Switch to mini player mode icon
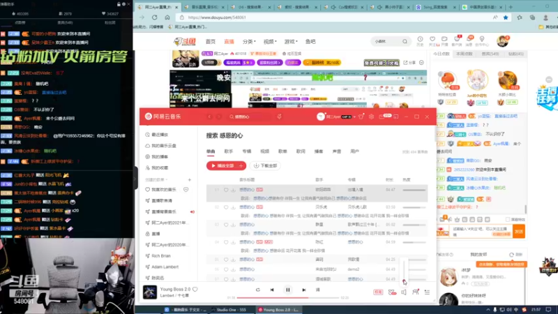This screenshot has height=314, width=558. (x=396, y=117)
